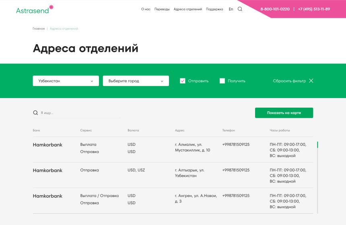Select Hamkorbank in the Алмалик row
346x225 pixels.
point(47,145)
